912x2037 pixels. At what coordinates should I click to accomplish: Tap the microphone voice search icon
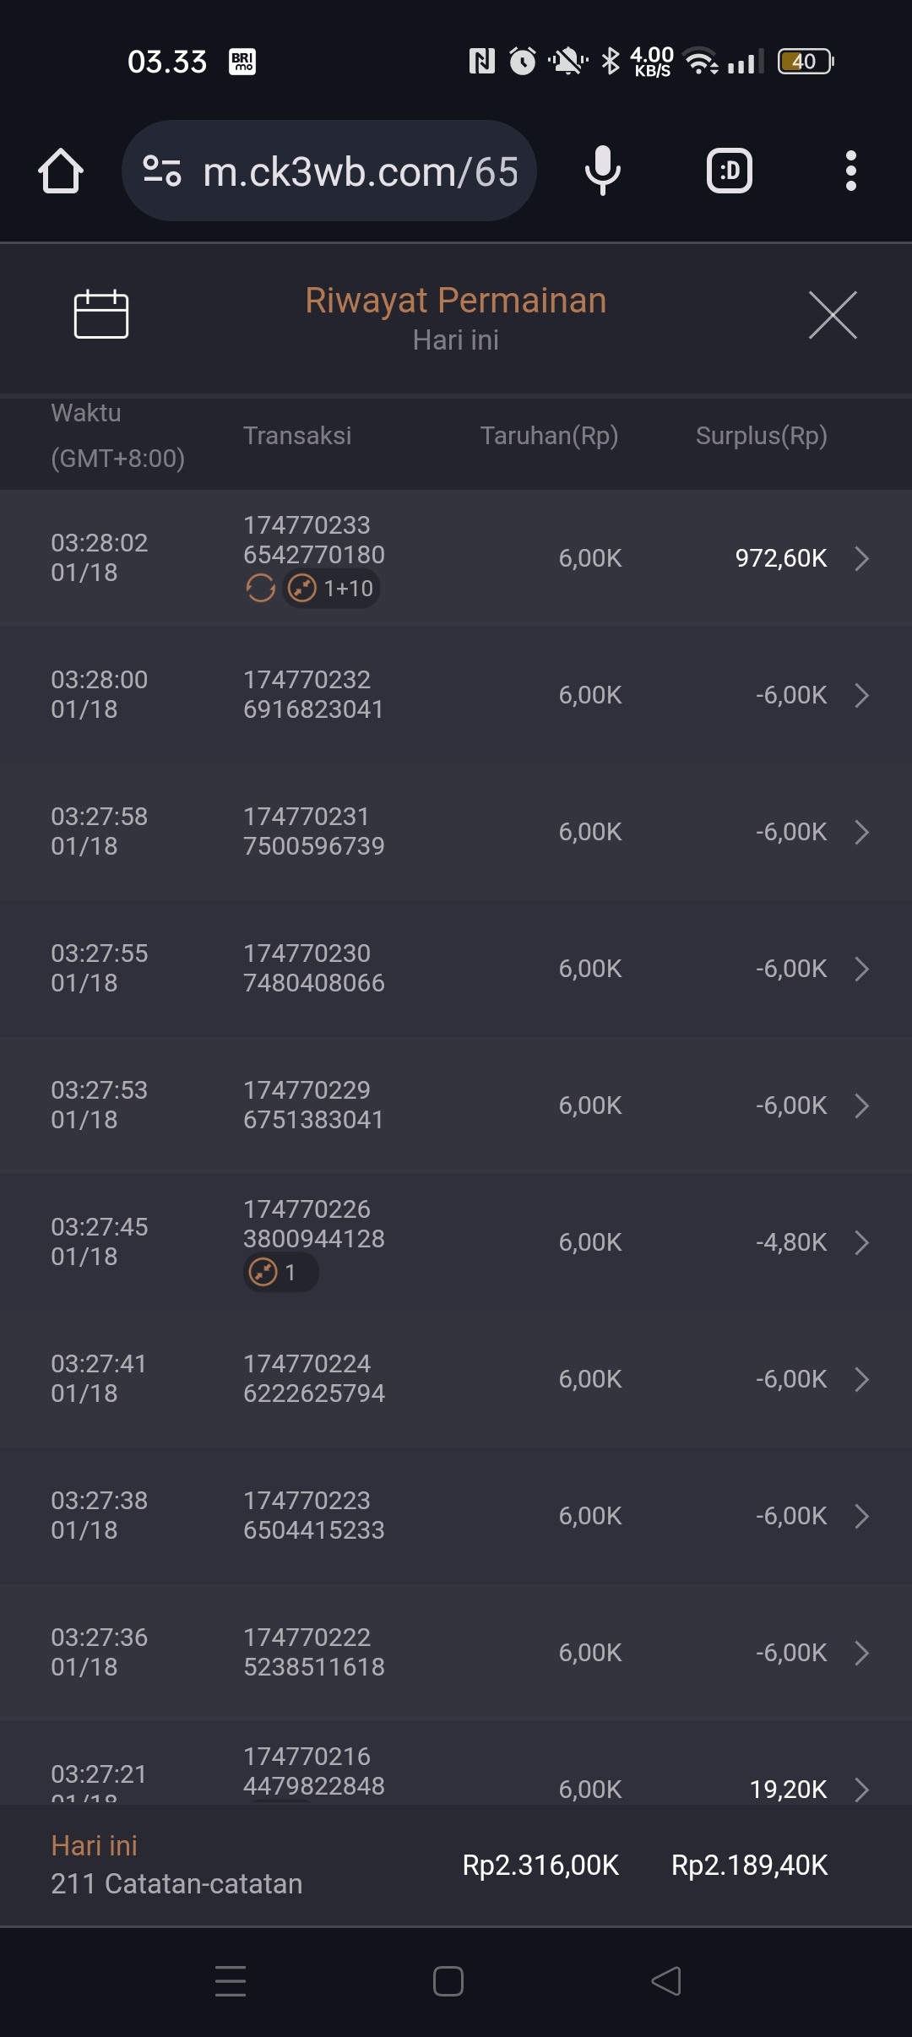click(602, 171)
